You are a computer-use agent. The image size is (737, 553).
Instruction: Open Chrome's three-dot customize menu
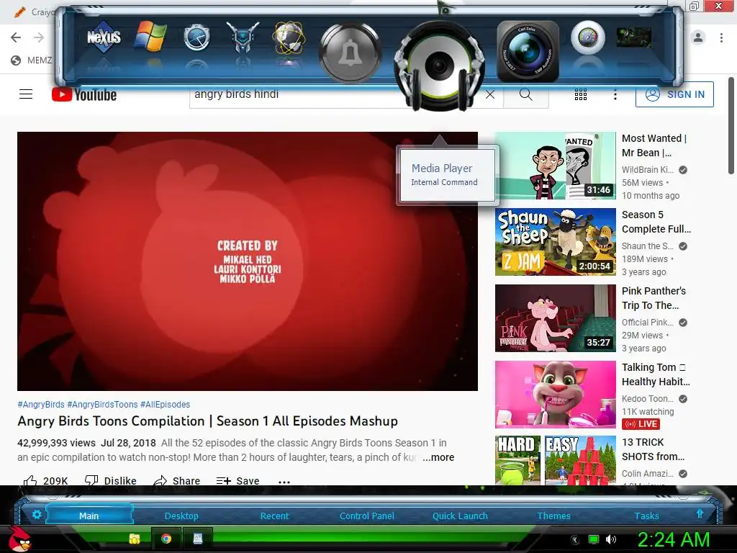721,37
